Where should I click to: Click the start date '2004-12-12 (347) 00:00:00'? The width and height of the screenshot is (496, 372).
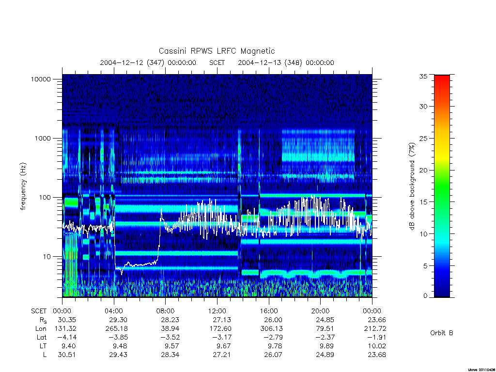point(148,62)
